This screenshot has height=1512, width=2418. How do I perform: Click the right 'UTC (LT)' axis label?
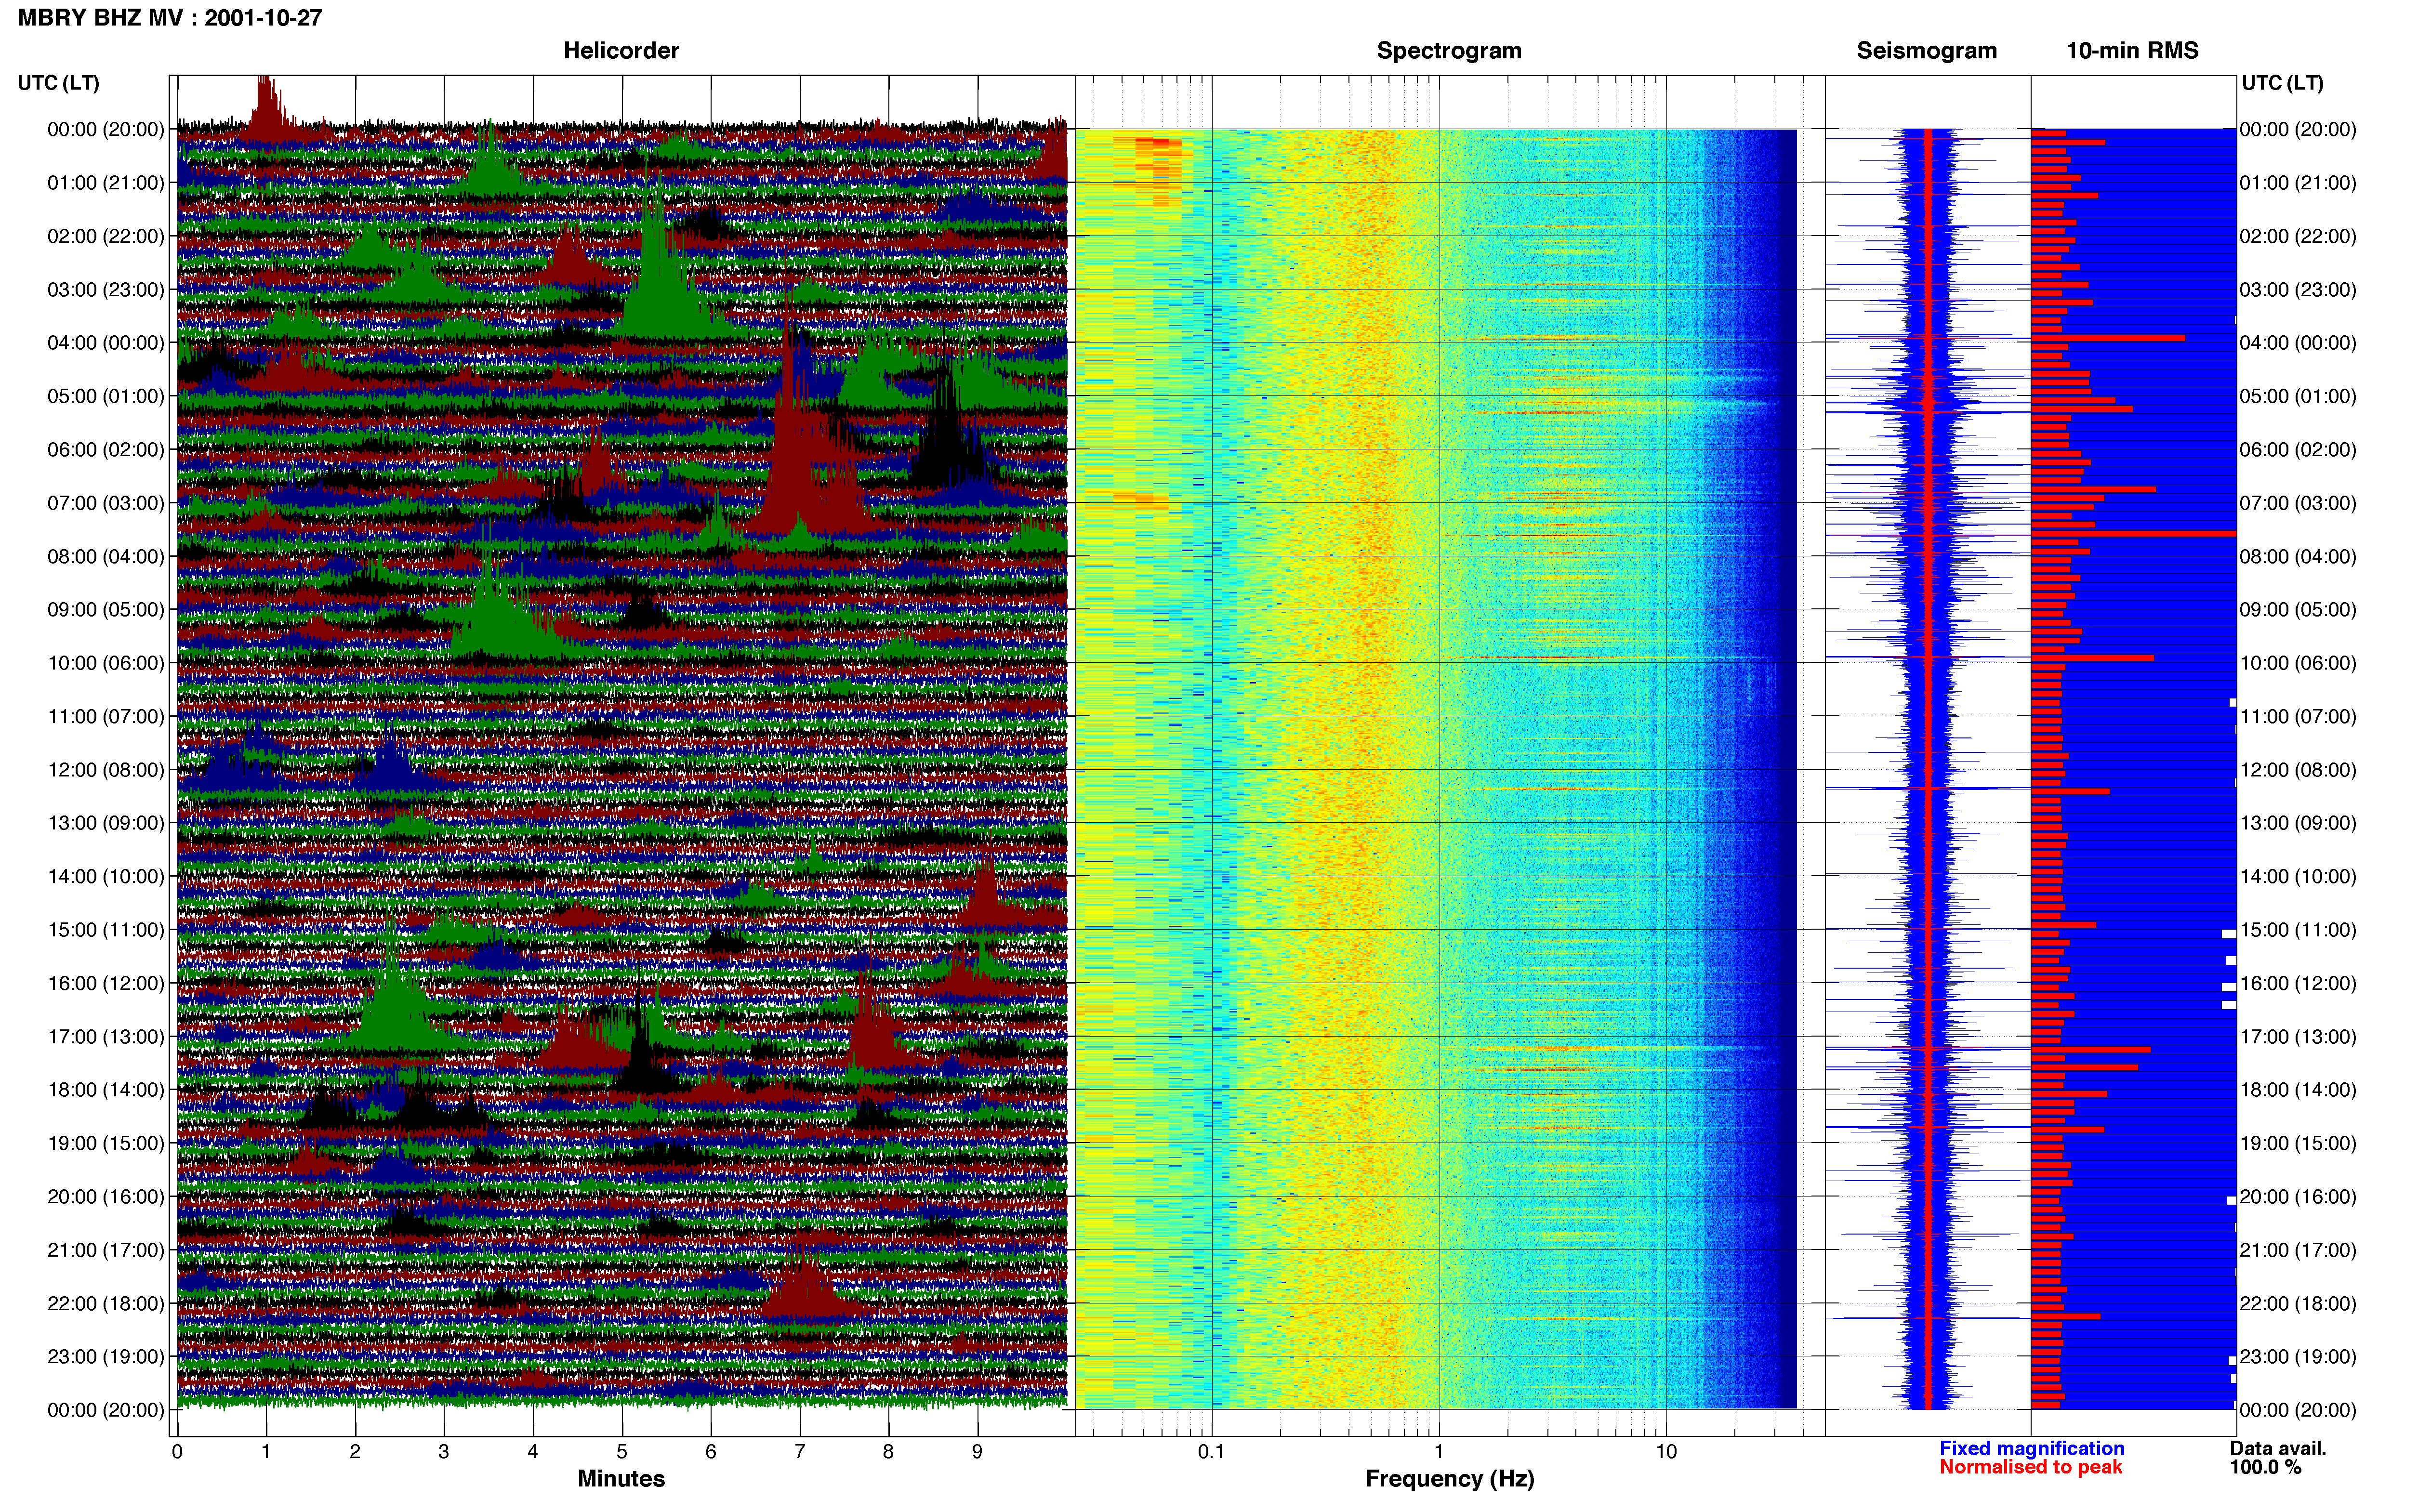(x=2282, y=83)
